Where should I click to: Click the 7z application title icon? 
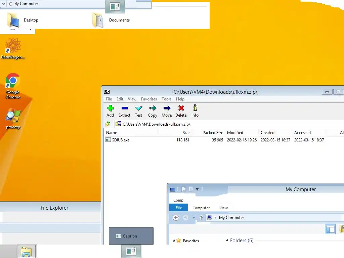pyautogui.click(x=107, y=92)
